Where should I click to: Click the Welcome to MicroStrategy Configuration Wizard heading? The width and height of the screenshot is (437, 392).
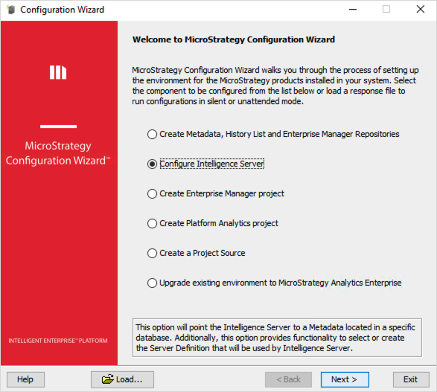(x=234, y=39)
